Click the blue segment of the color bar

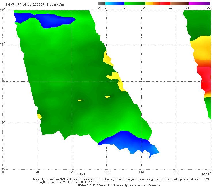(x=115, y=3)
